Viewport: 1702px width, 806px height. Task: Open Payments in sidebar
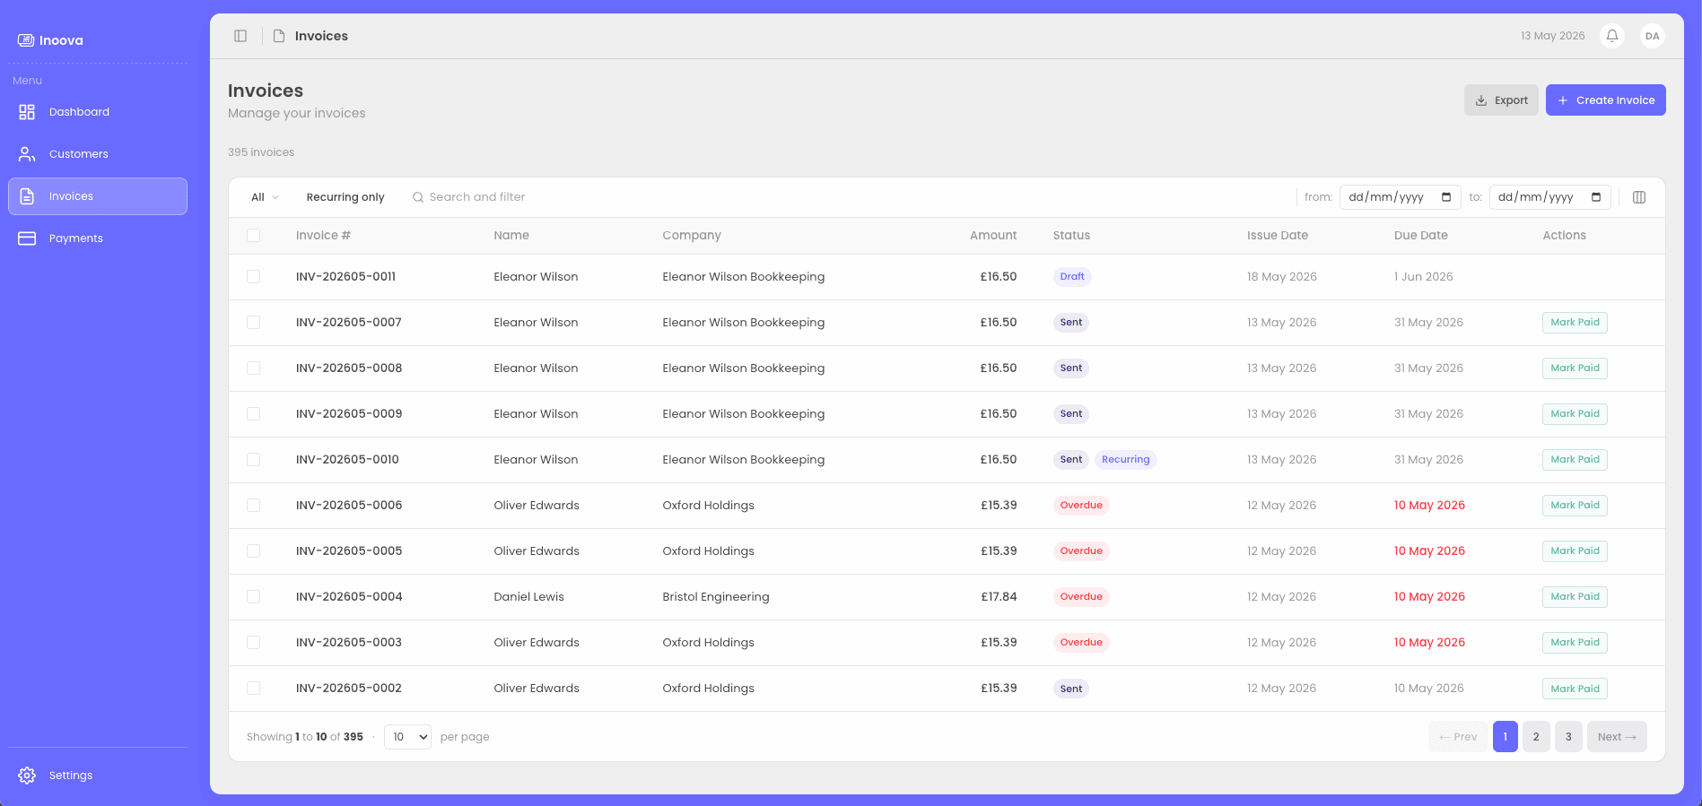pos(98,238)
